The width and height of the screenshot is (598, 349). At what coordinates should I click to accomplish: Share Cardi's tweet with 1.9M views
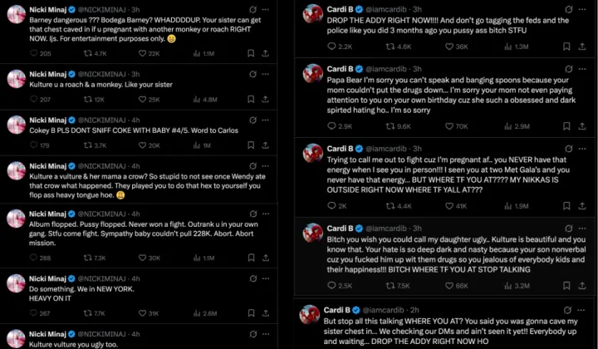tap(586, 205)
